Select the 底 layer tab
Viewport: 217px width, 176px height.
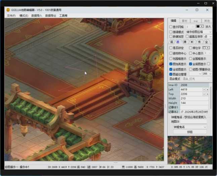[172, 42]
